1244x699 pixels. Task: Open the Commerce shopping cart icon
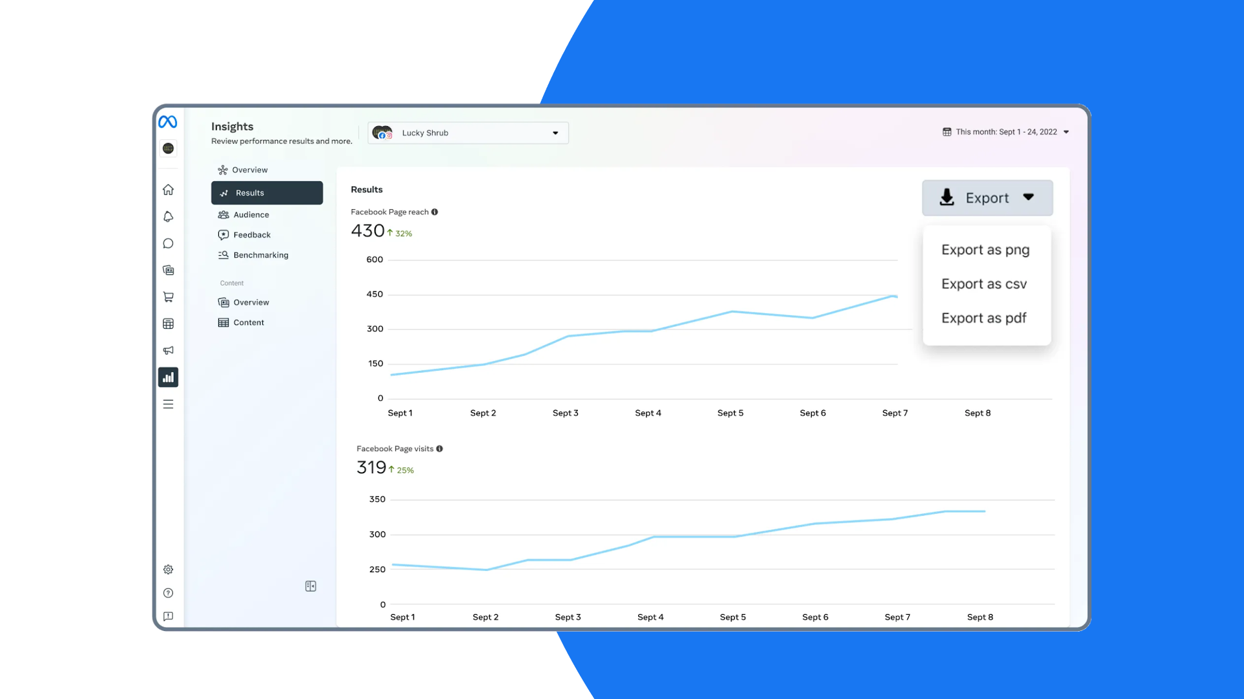point(168,297)
